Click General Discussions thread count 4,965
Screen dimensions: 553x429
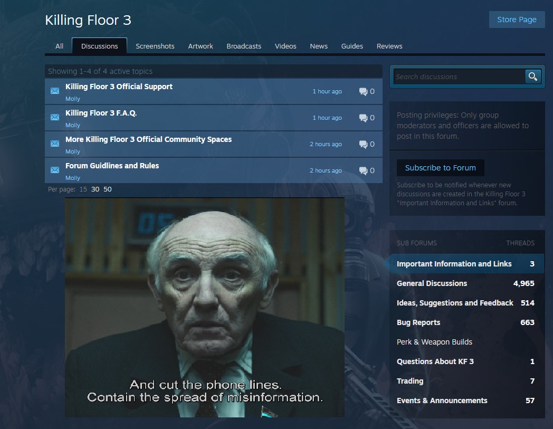524,283
